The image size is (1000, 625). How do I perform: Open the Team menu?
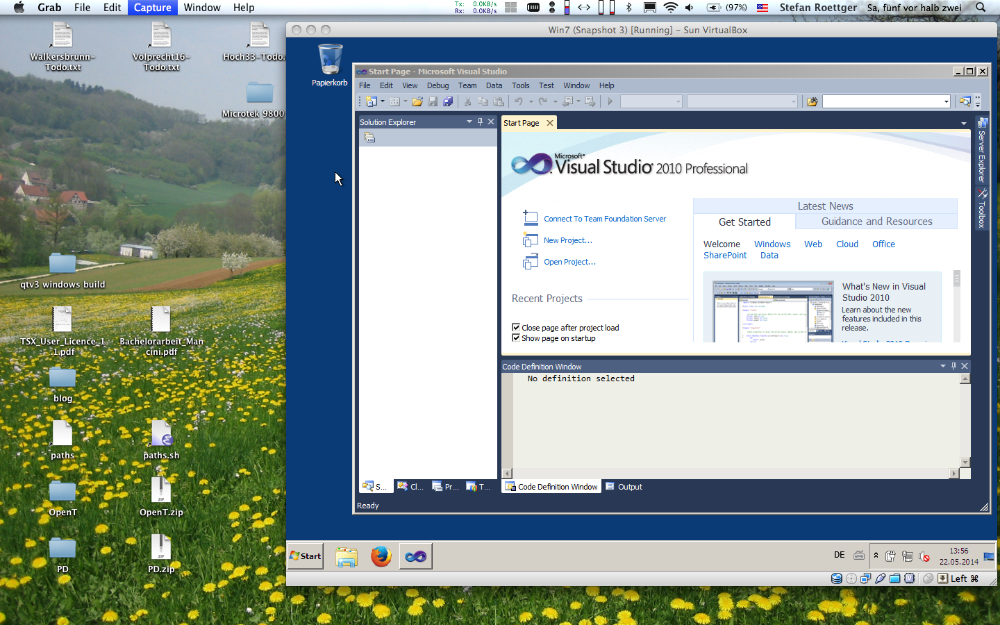[467, 85]
